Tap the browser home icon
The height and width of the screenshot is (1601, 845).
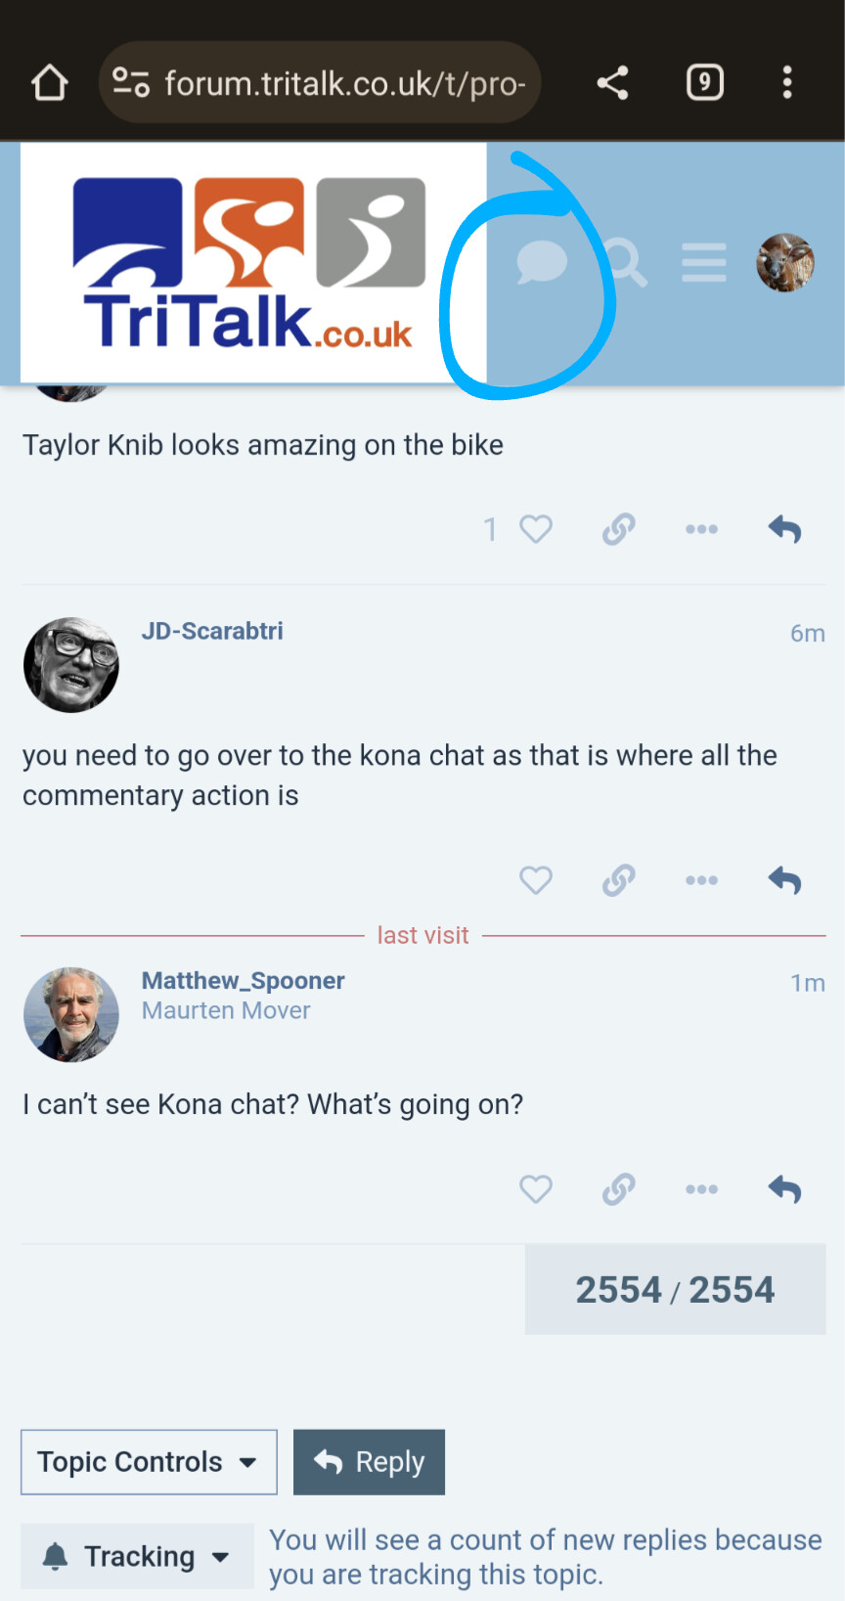click(50, 83)
